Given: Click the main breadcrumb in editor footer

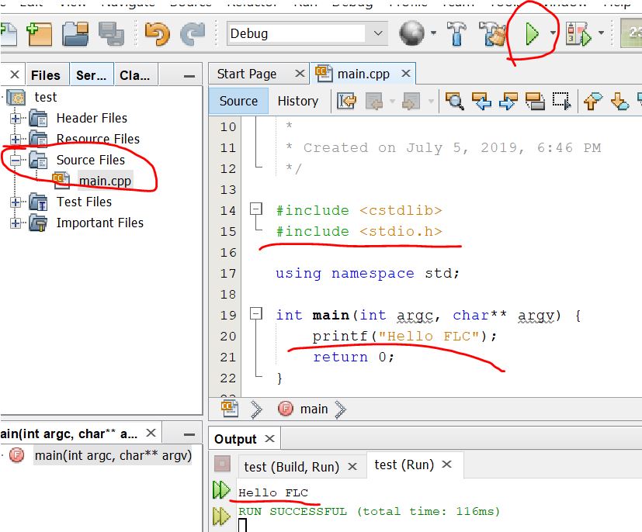Looking at the screenshot, I should 314,409.
